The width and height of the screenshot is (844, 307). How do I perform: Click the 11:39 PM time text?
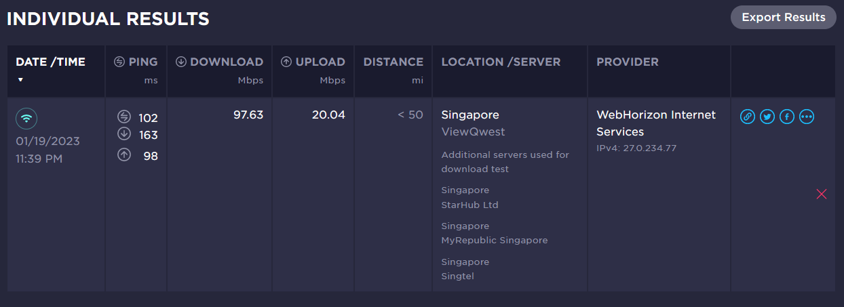tap(39, 159)
